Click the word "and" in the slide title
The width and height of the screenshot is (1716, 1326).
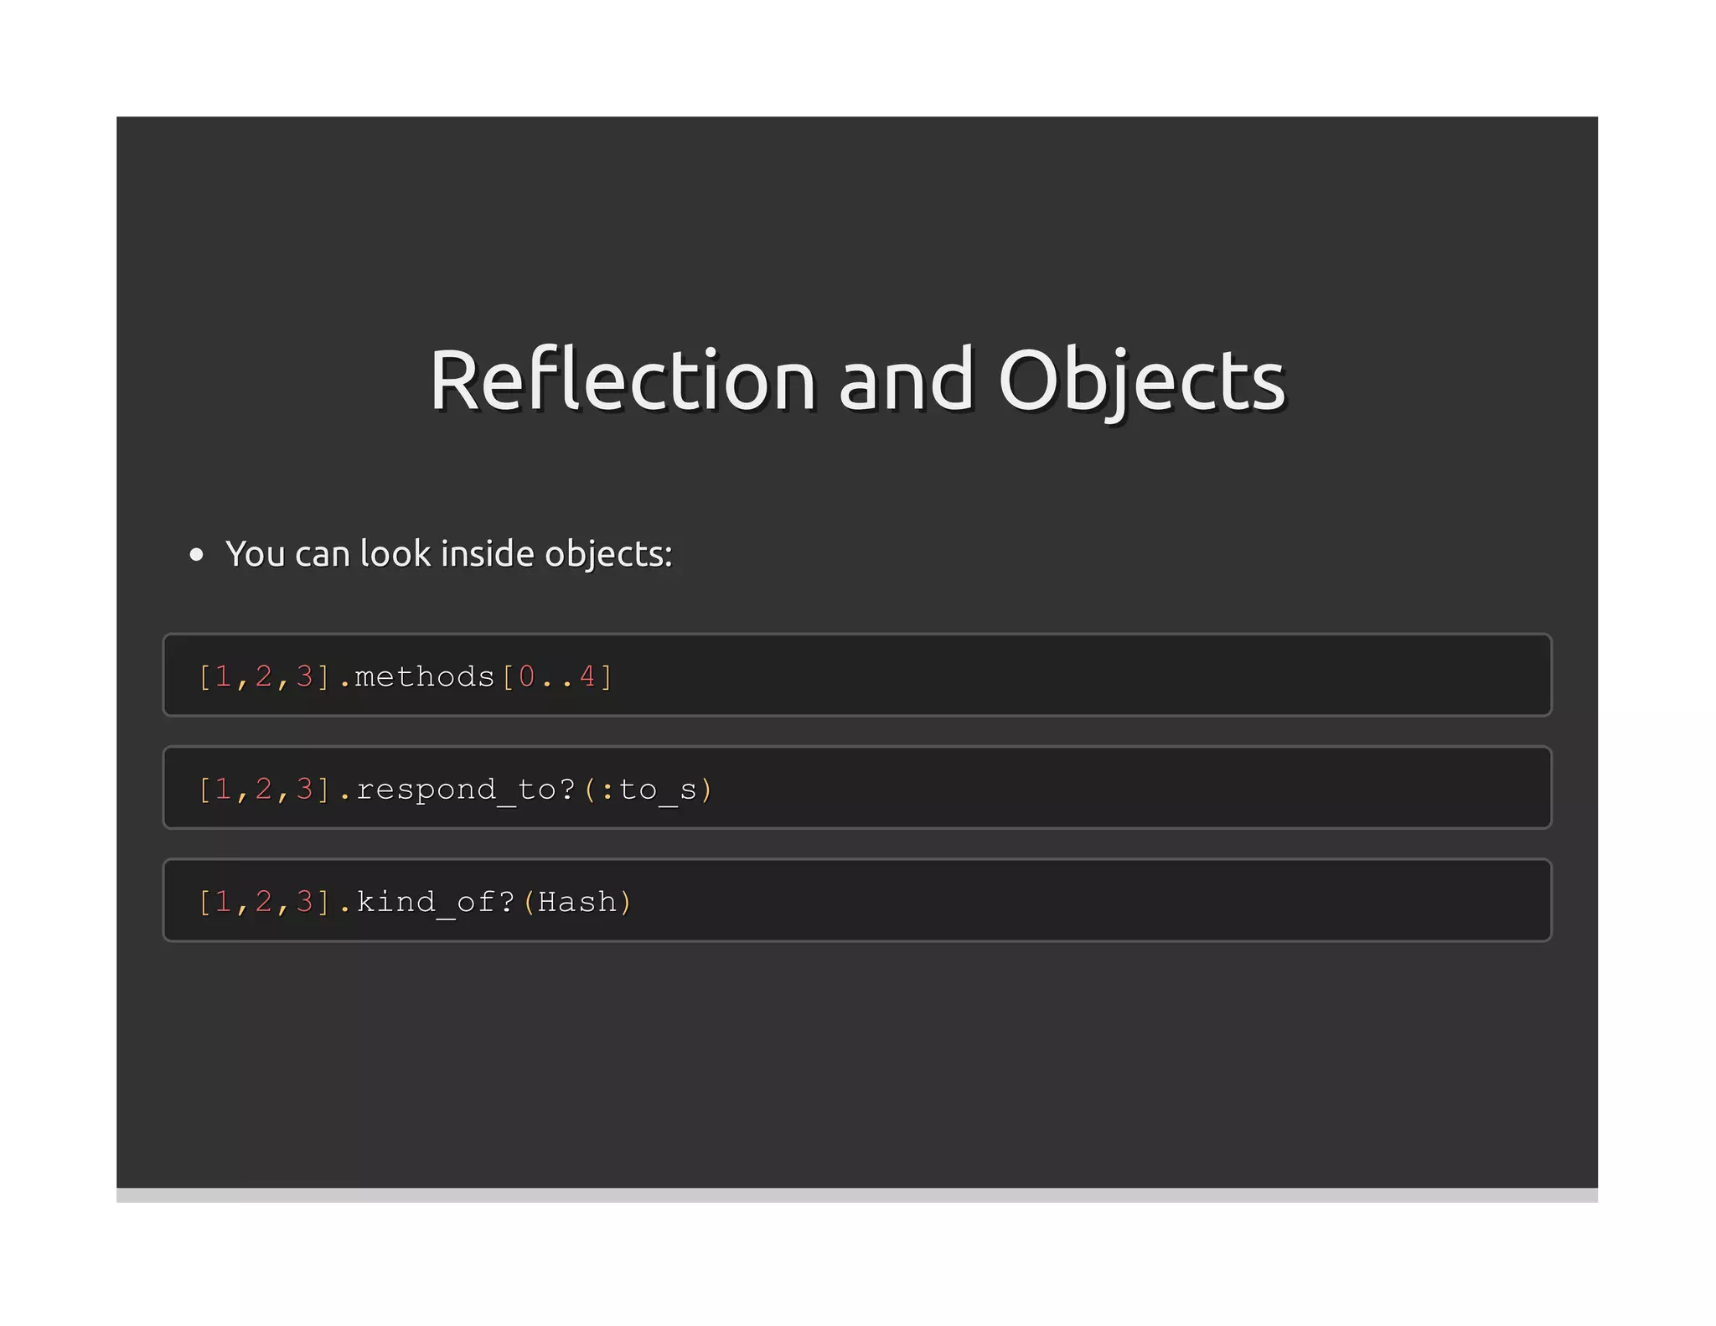[x=907, y=380]
